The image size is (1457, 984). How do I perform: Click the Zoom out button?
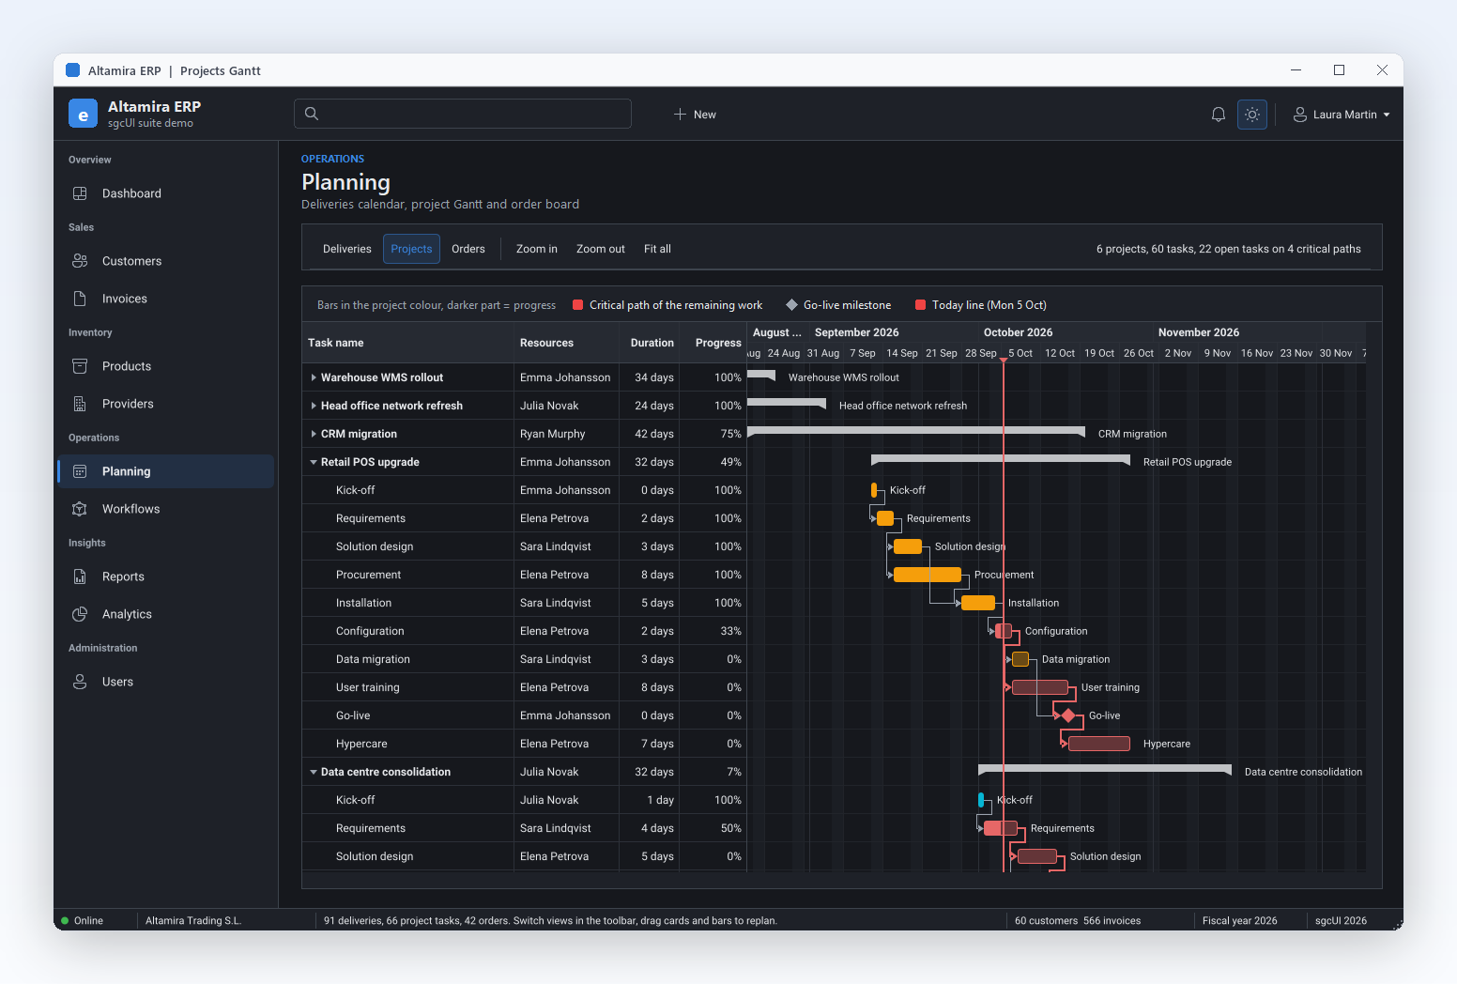click(601, 249)
